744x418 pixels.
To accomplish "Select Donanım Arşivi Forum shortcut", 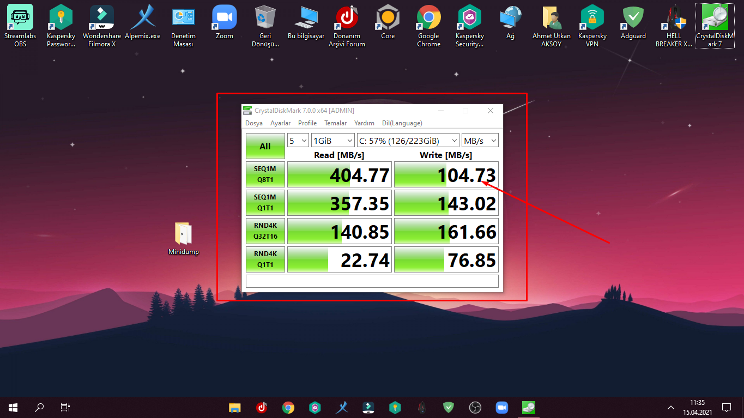I will coord(347,26).
